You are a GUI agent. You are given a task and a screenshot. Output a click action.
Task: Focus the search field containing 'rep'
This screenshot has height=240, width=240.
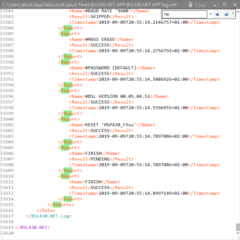(x=184, y=14)
